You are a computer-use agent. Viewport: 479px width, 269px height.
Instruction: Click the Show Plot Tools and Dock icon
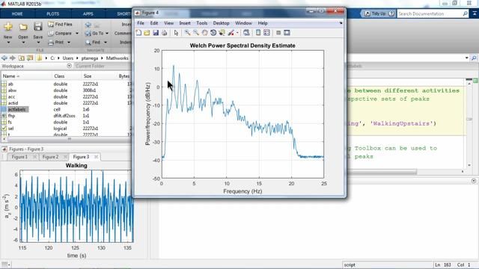[x=287, y=33]
